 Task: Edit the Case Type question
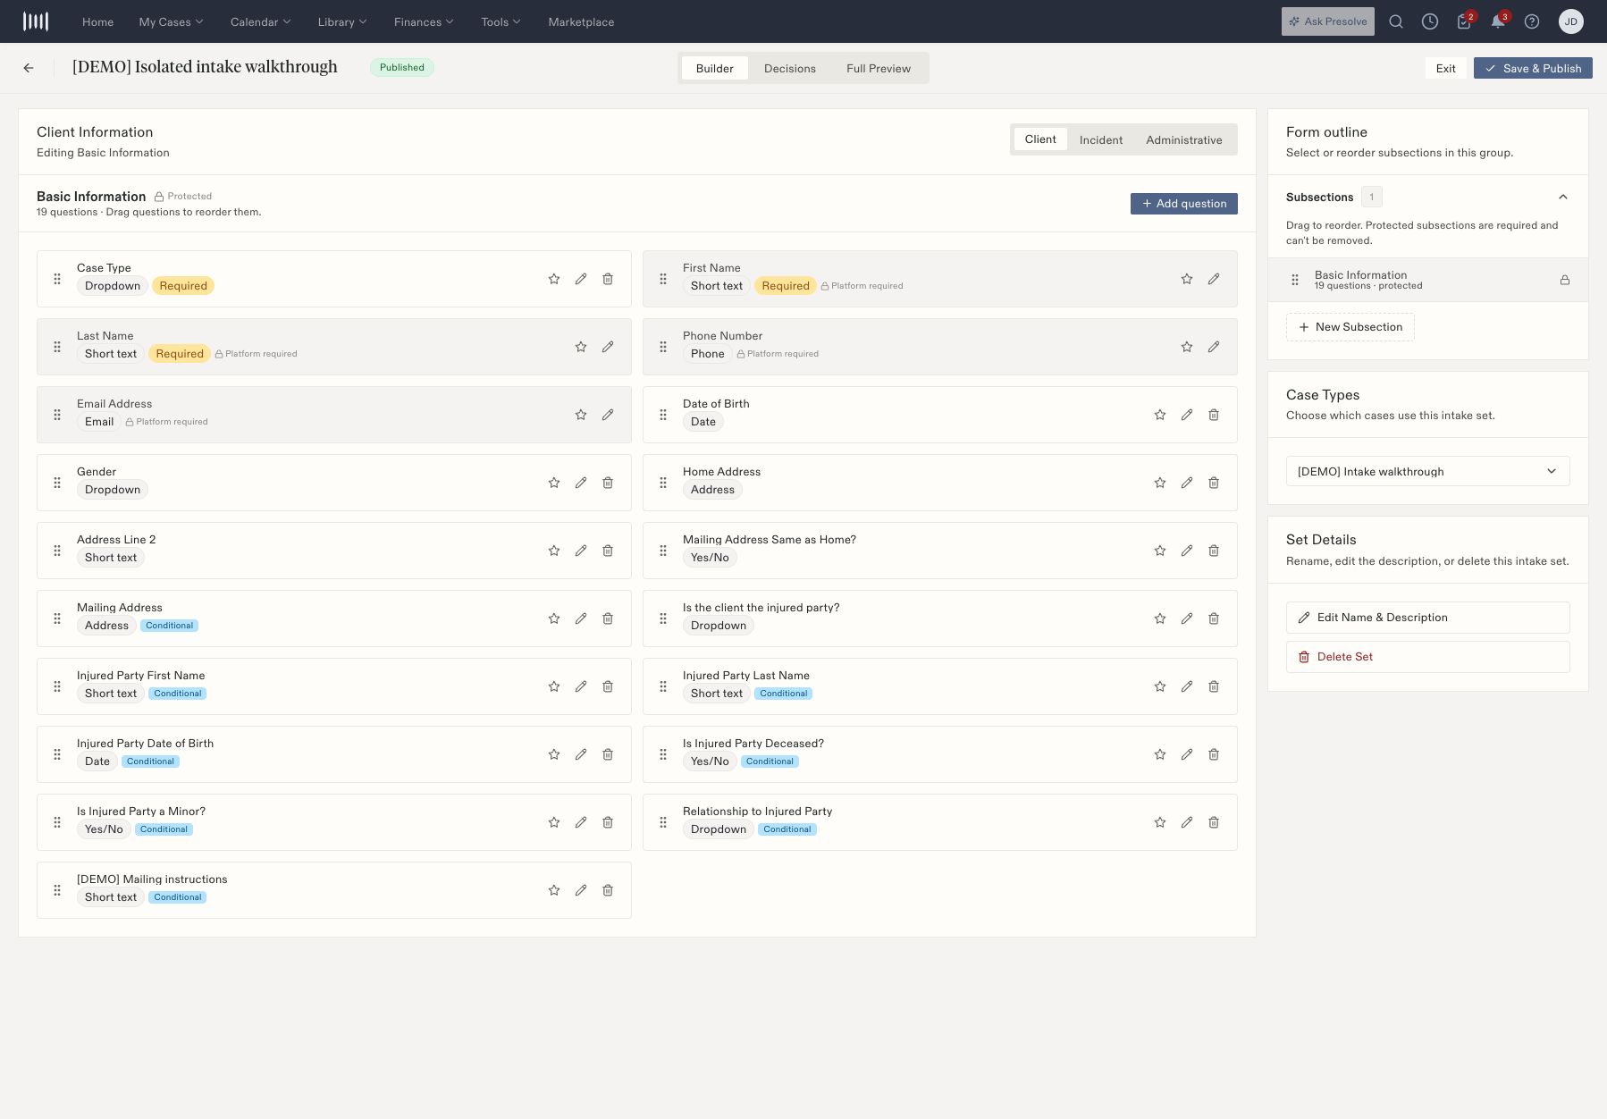coord(581,279)
